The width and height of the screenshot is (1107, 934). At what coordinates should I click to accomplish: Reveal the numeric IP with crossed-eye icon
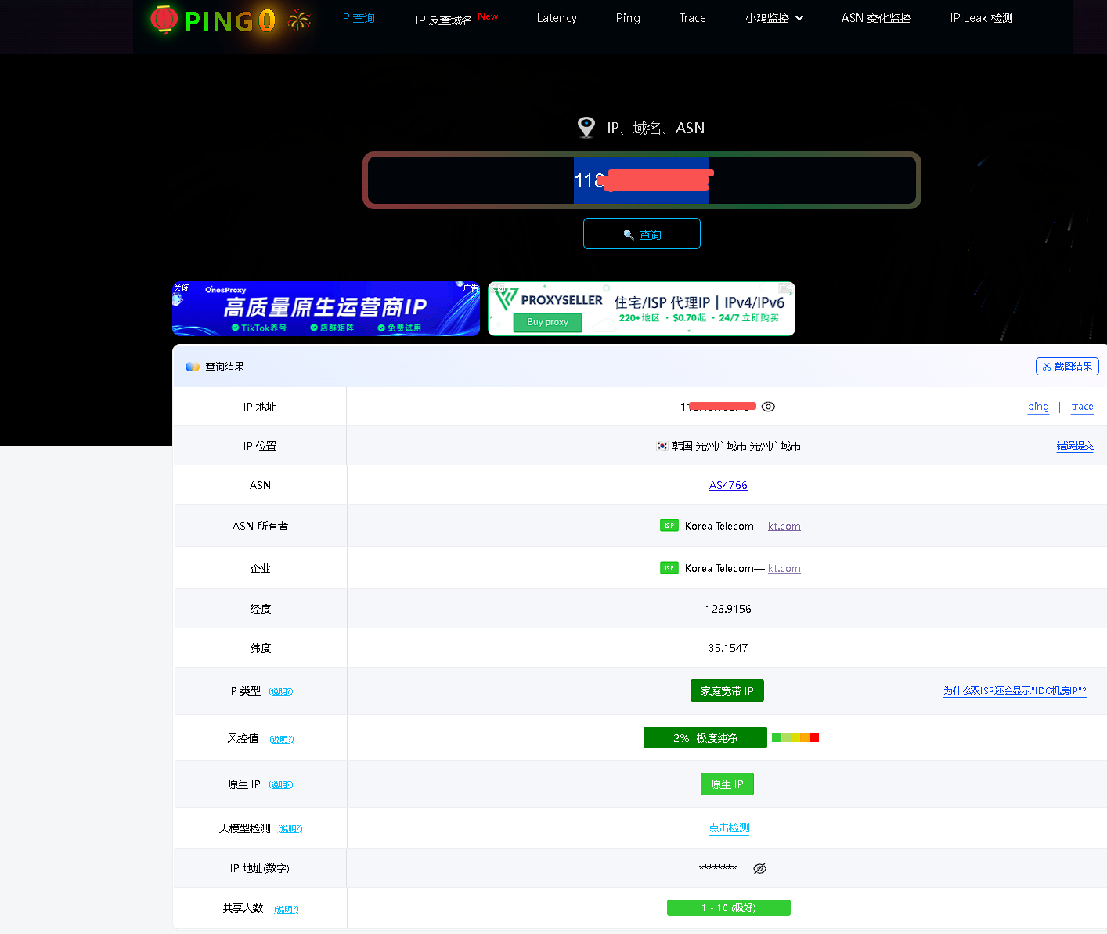point(759,868)
